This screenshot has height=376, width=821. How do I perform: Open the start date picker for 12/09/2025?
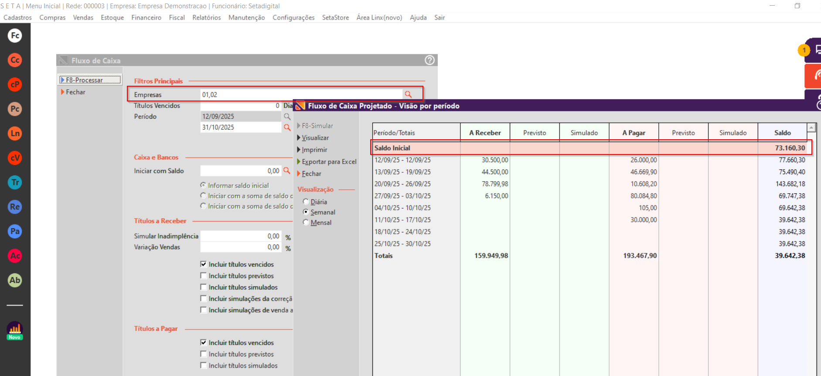coord(287,117)
